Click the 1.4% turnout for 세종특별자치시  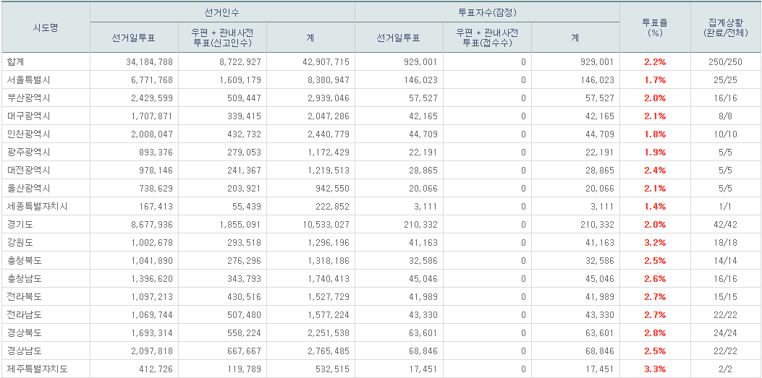[x=655, y=207]
